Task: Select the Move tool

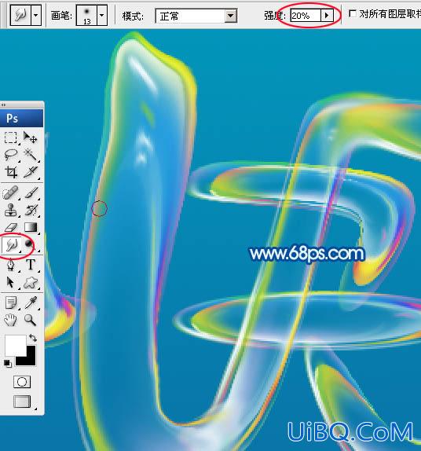Action: tap(30, 137)
